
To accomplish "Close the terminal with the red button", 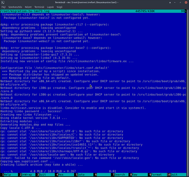I will pyautogui.click(x=186, y=2).
